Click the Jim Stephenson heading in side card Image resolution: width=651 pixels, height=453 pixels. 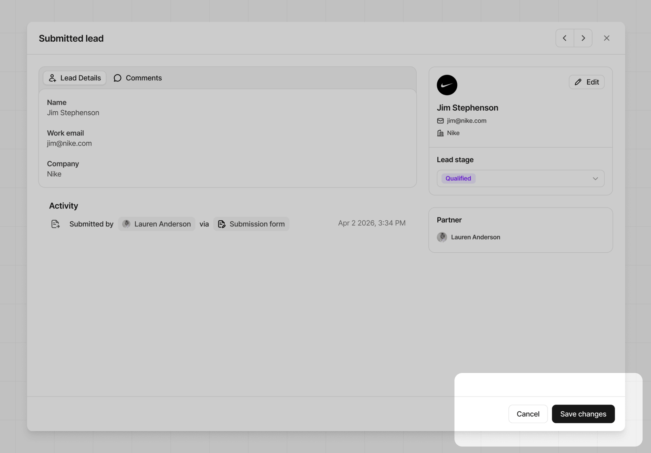pyautogui.click(x=467, y=108)
